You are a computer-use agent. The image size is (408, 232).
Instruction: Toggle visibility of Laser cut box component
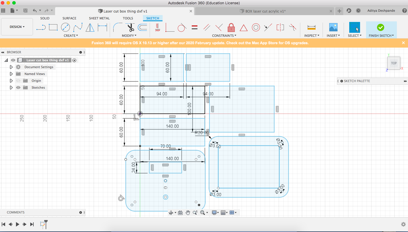tap(13, 60)
